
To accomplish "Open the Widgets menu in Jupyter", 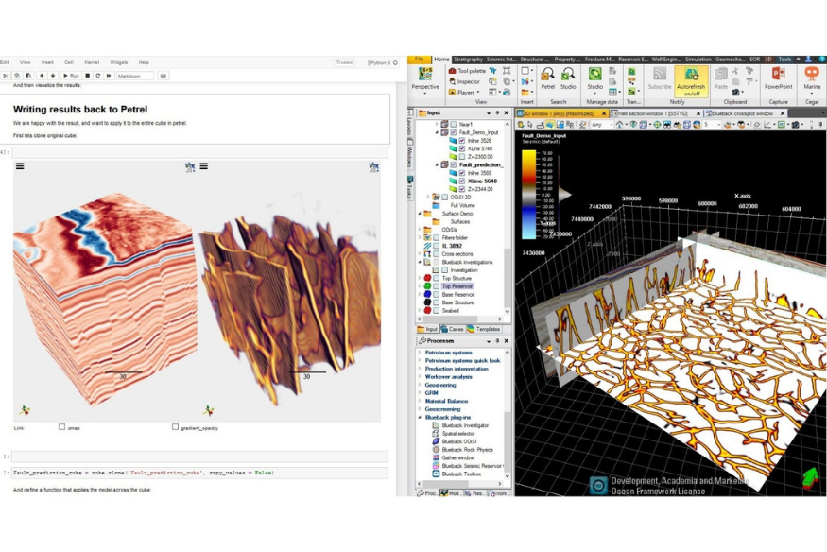I will coord(119,62).
